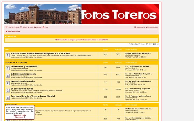View latest post icon next to Paco1984

[x=137, y=98]
